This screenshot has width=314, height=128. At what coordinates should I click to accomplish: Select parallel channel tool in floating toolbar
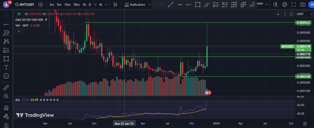tap(252, 5)
